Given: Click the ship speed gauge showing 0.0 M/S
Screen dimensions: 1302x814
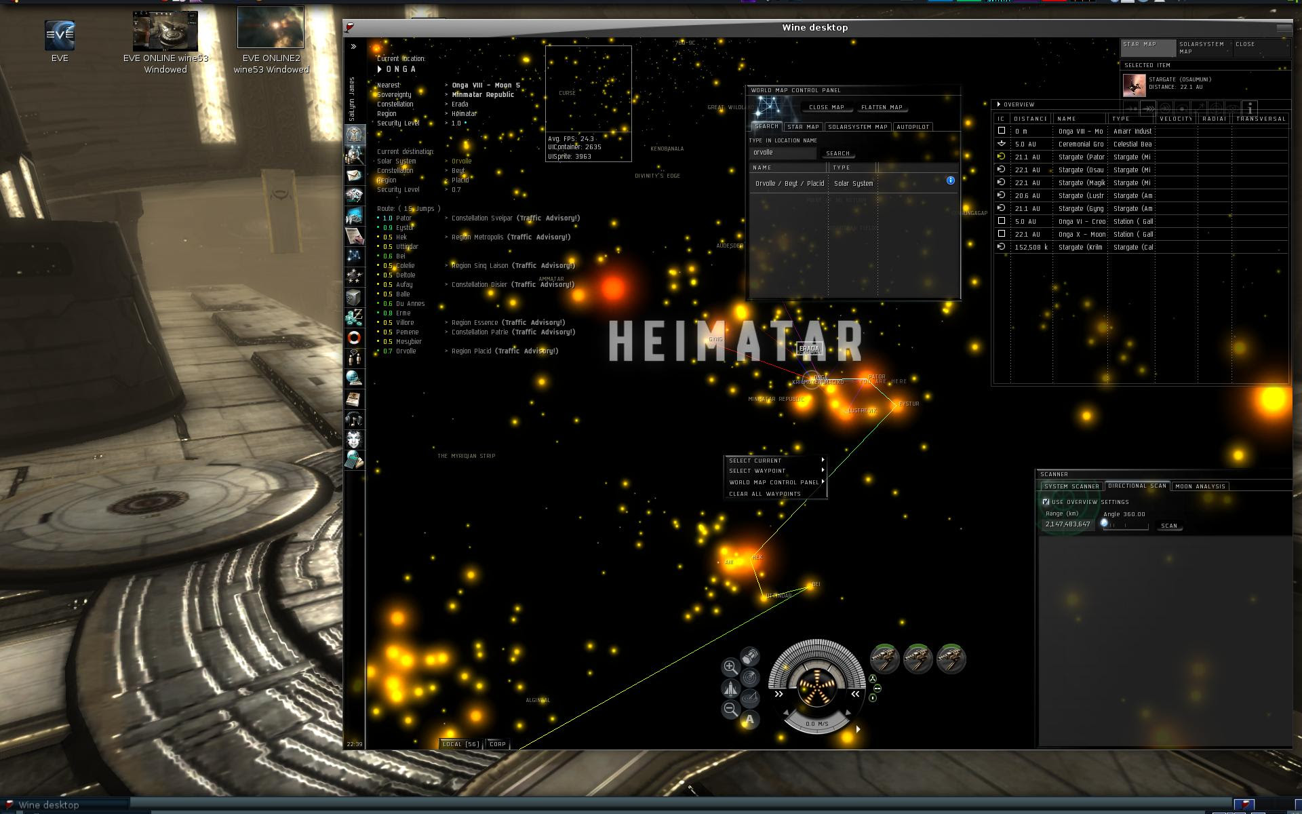Looking at the screenshot, I should pos(816,724).
